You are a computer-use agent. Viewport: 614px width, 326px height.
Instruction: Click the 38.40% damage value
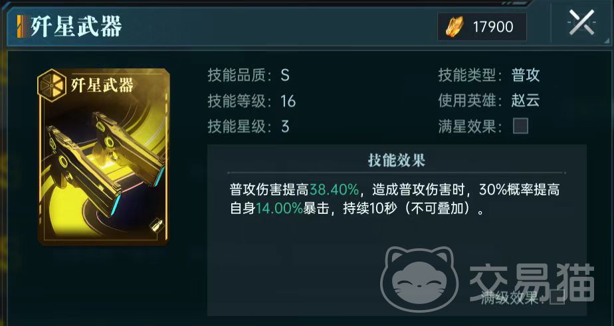334,191
